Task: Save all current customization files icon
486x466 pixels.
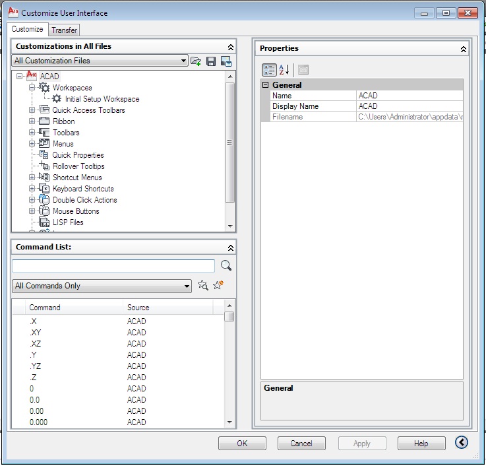Action: pos(211,61)
